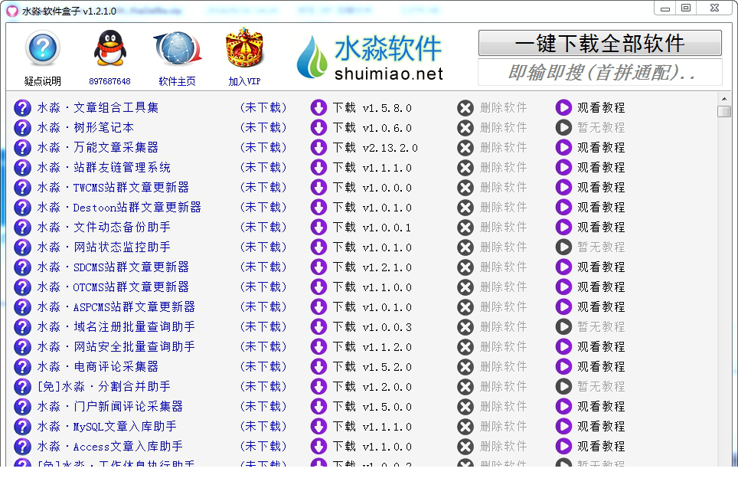
Task: Click delete icon for Access文章入库助手
Action: (465, 447)
